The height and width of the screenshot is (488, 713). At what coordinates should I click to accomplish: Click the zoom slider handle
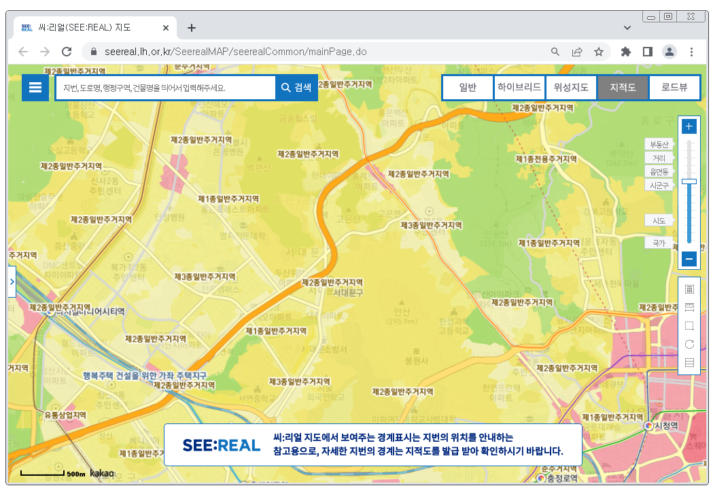(689, 181)
